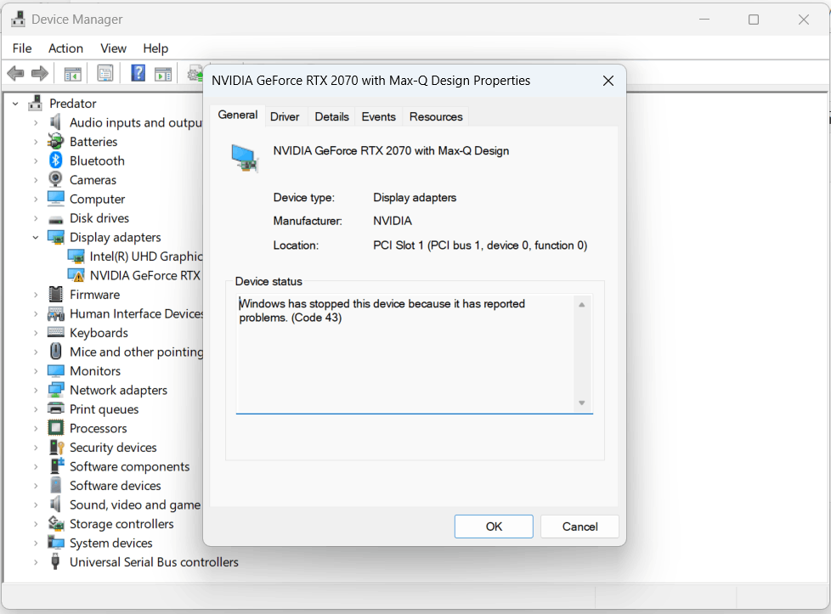Select the Batteries icon in the tree
Viewport: 831px width, 614px height.
pyautogui.click(x=55, y=142)
